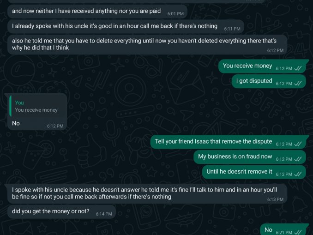Click the 6:14 PM timestamp on the money question
The image size is (313, 235).
(x=104, y=214)
